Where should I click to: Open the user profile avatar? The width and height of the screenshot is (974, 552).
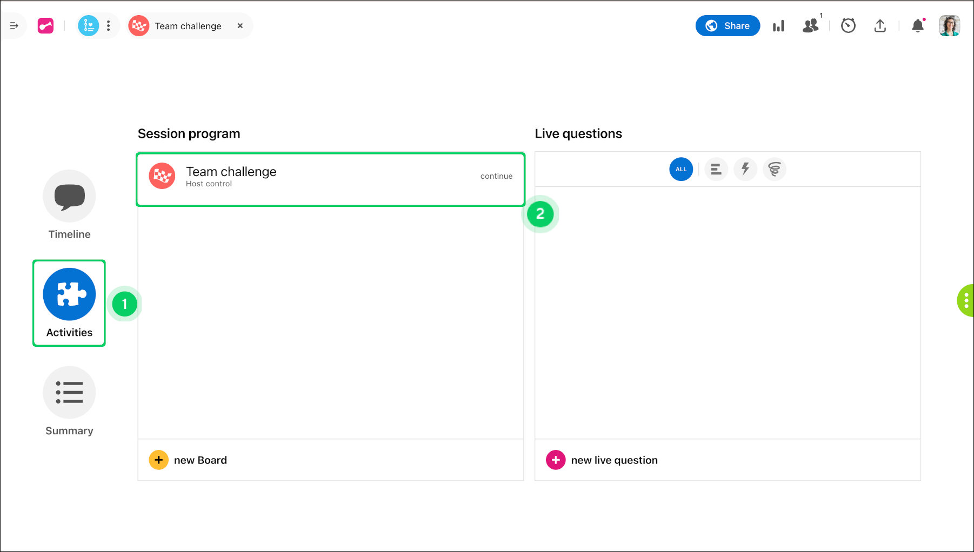pyautogui.click(x=949, y=26)
